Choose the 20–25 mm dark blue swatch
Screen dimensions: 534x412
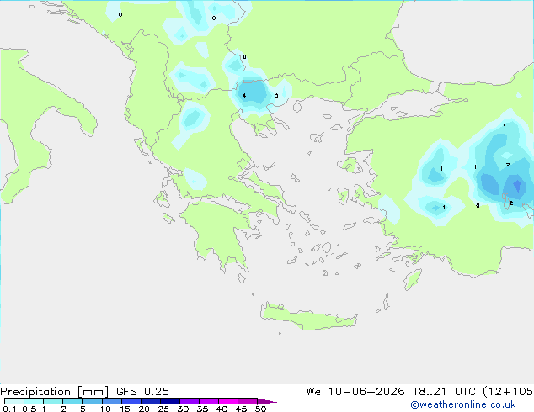point(150,401)
